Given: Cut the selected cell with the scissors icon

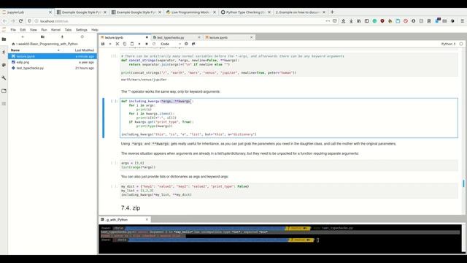Looking at the screenshot, I should (117, 44).
